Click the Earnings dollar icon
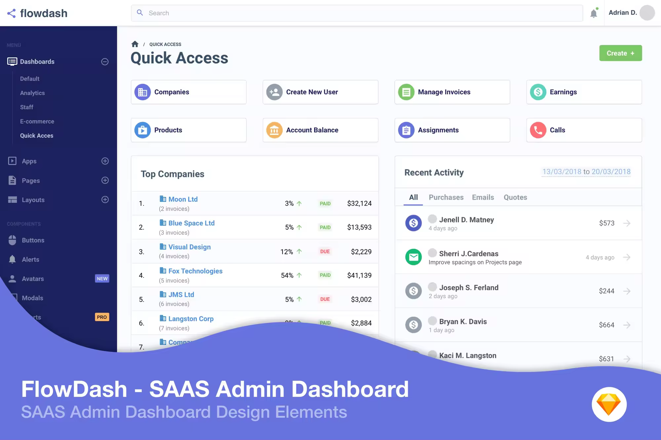 pyautogui.click(x=538, y=92)
